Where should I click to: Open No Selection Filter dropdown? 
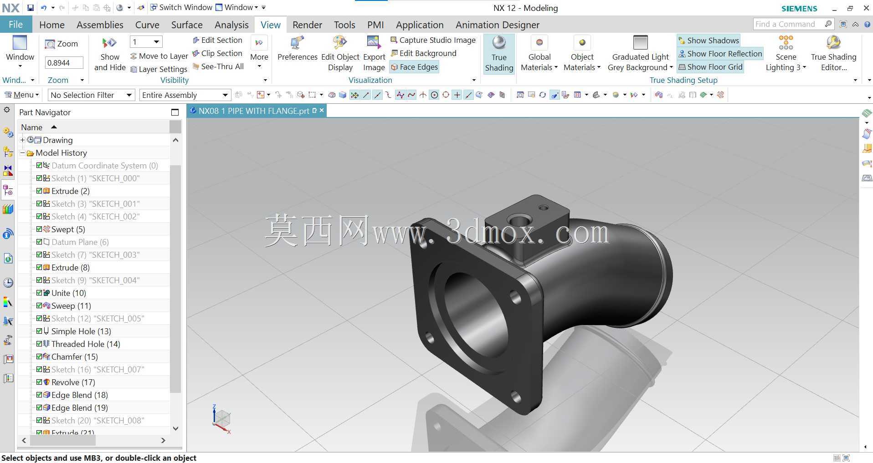click(x=91, y=95)
